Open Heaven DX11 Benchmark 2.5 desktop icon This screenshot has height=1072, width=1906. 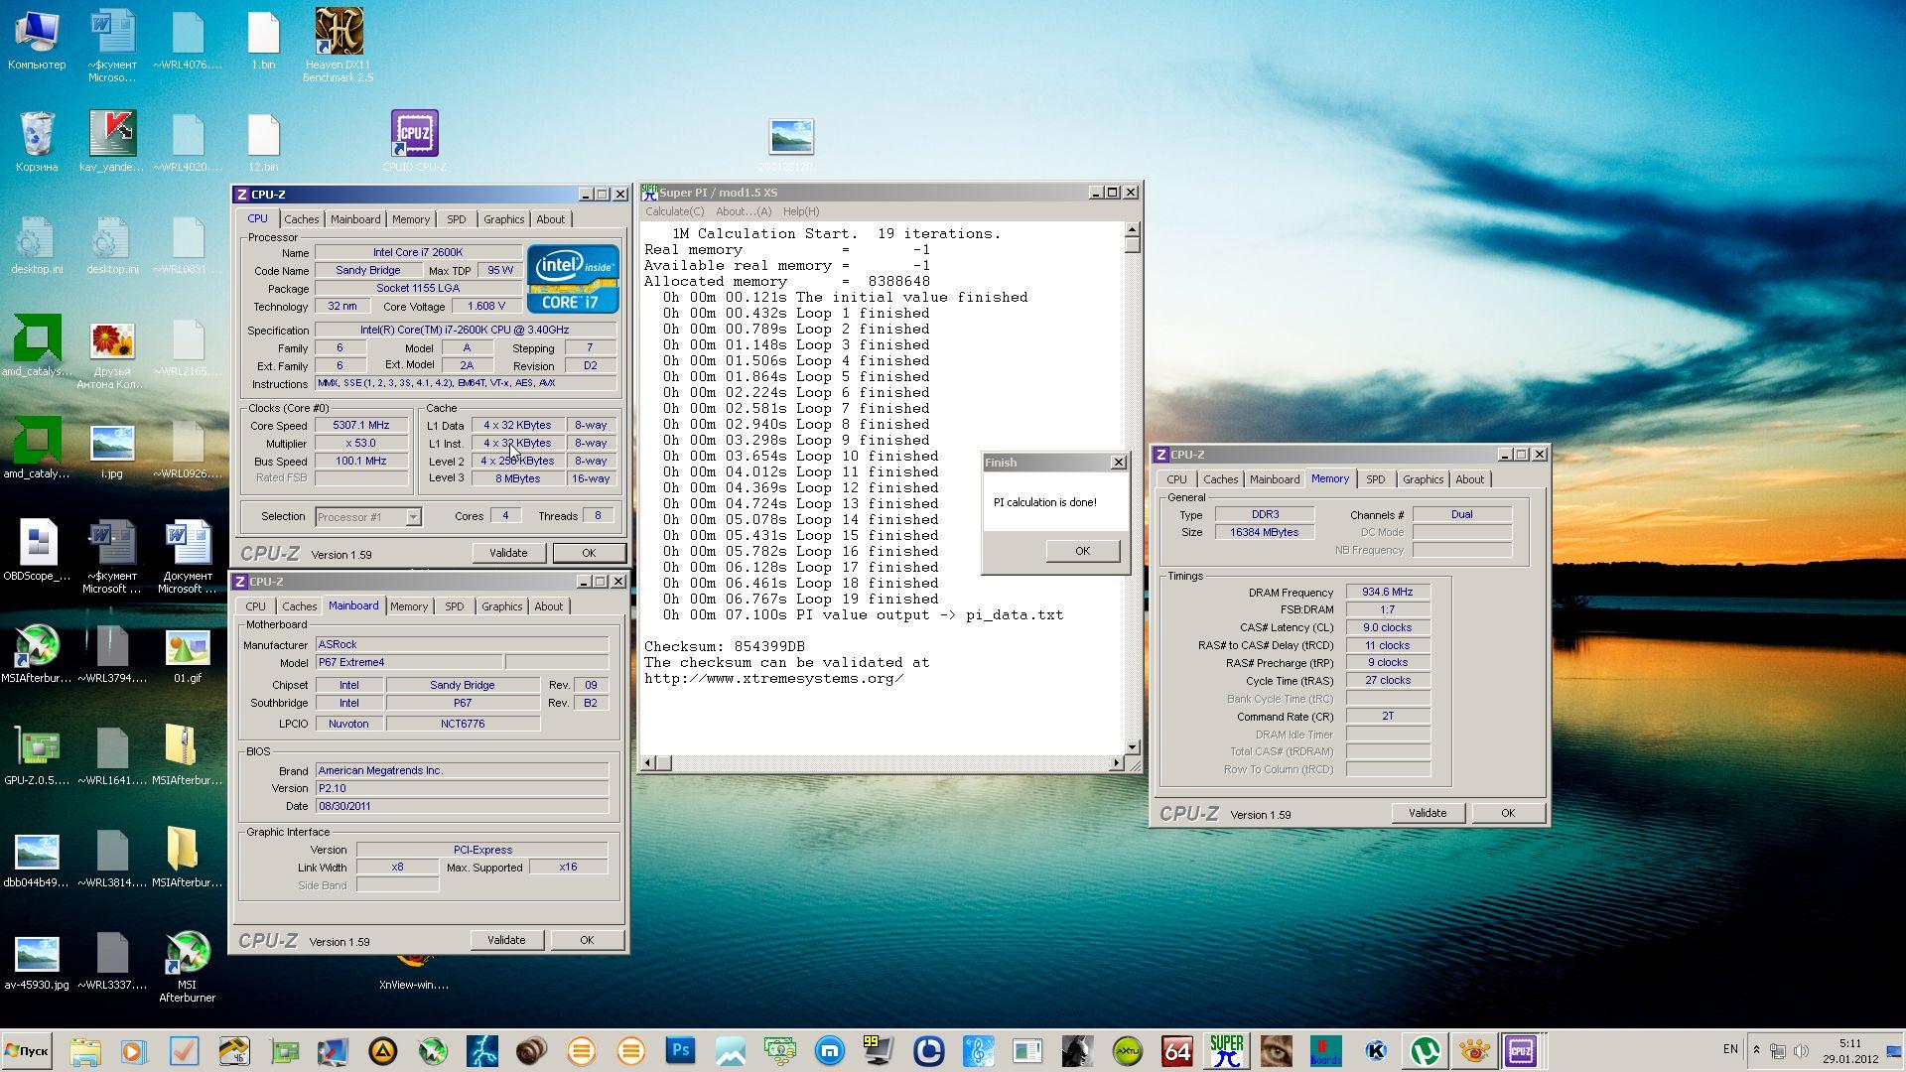[x=339, y=45]
